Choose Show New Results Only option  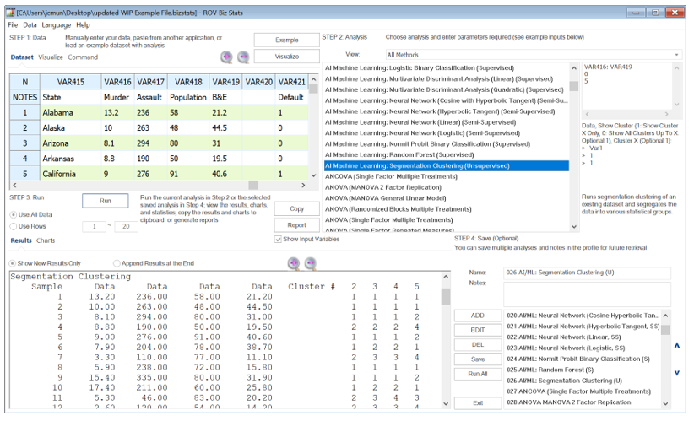(13, 263)
